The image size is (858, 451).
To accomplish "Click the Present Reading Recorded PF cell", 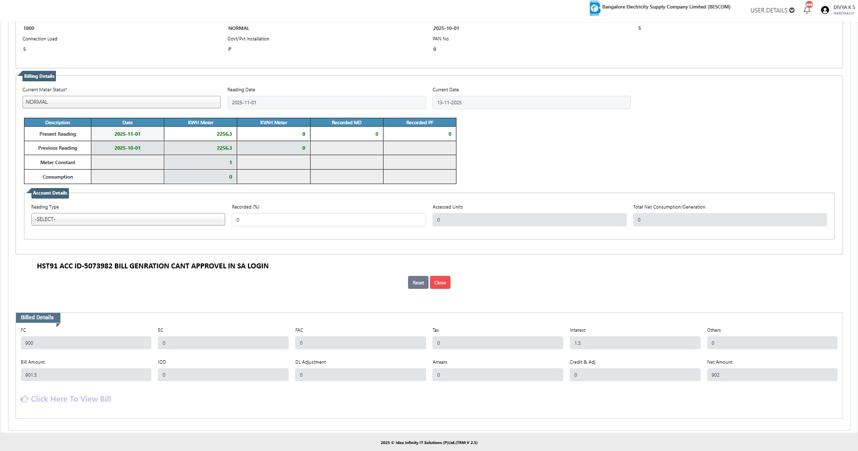I will coord(420,134).
